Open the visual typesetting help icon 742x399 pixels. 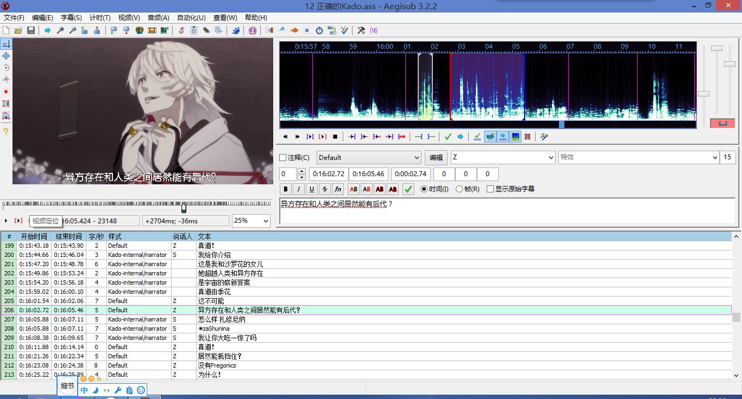[x=6, y=132]
